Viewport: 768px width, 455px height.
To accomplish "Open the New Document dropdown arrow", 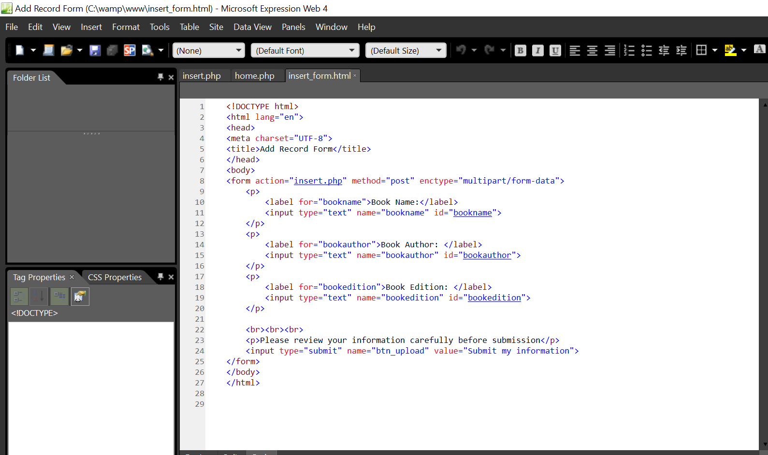I will [x=33, y=50].
